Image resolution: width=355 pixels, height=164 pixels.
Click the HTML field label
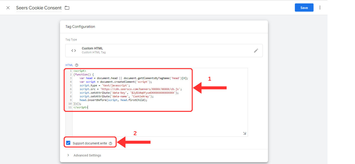(x=69, y=65)
